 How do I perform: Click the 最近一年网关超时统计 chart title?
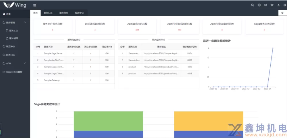(x=217, y=41)
